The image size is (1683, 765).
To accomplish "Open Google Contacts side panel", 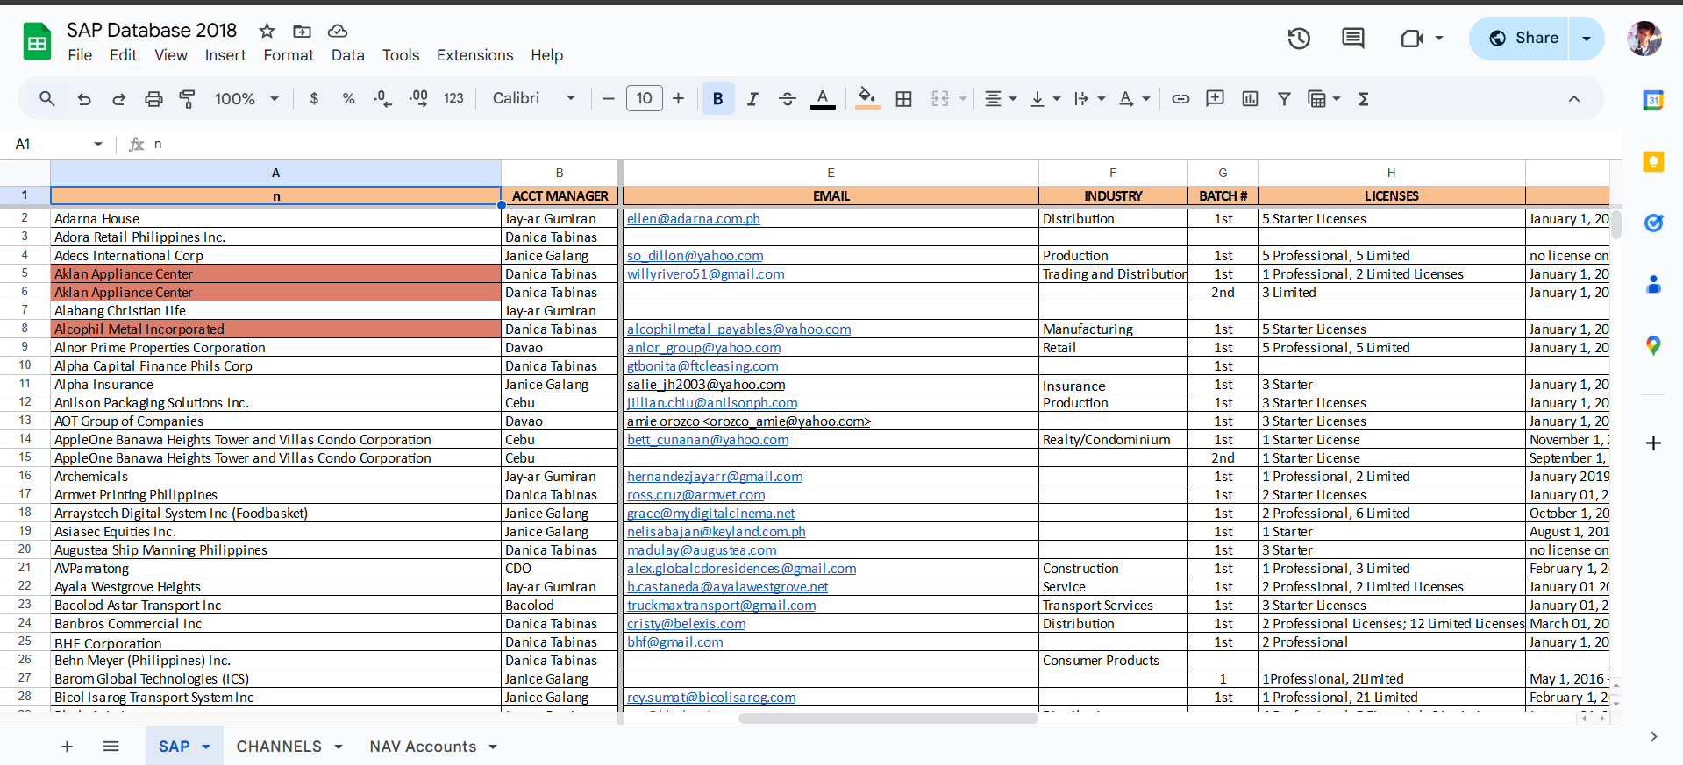I will [1653, 285].
